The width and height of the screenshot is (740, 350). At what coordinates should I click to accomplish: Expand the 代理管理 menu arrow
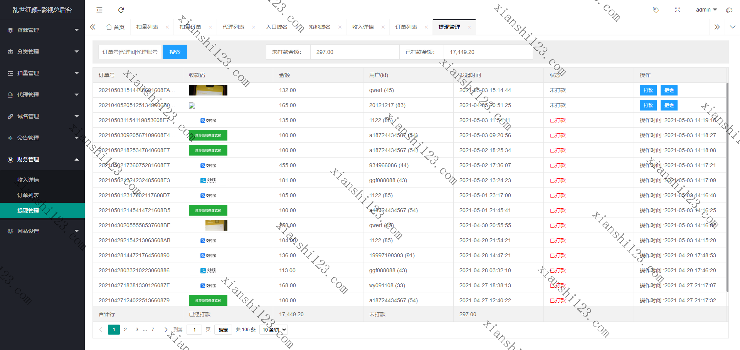pos(77,95)
